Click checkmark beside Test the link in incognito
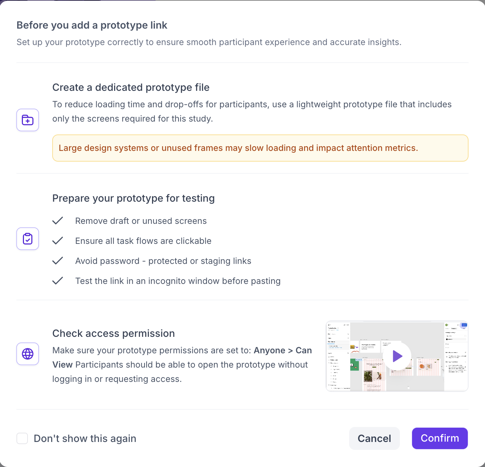Viewport: 485px width, 467px height. coord(58,281)
